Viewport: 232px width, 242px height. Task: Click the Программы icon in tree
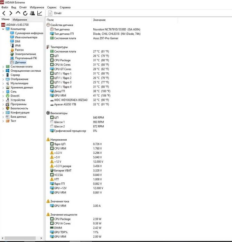(8, 104)
